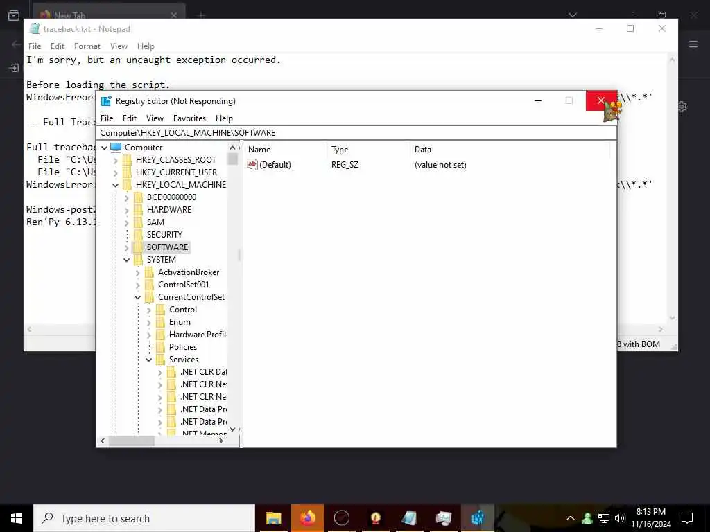Click the HARDWARE folder icon
The height and width of the screenshot is (532, 710).
pyautogui.click(x=138, y=210)
